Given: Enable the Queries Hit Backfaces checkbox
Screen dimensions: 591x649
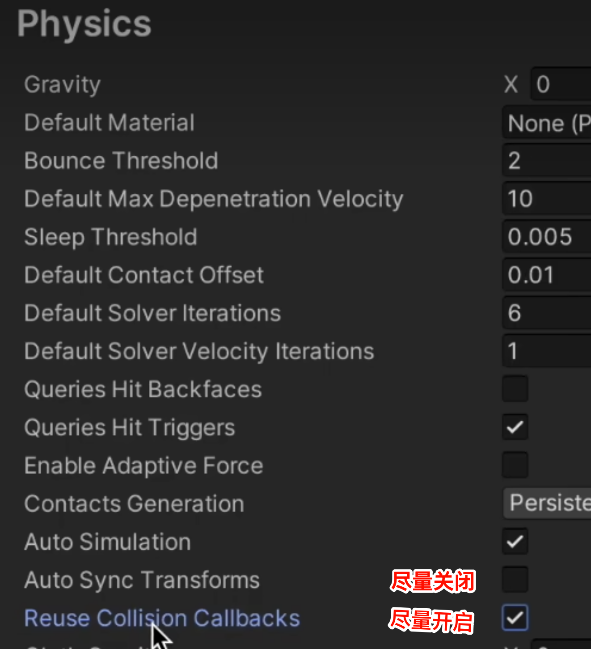Looking at the screenshot, I should (515, 389).
